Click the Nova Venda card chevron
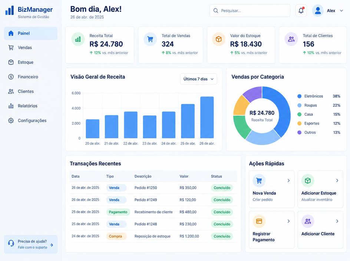350x261 pixels. (x=288, y=181)
